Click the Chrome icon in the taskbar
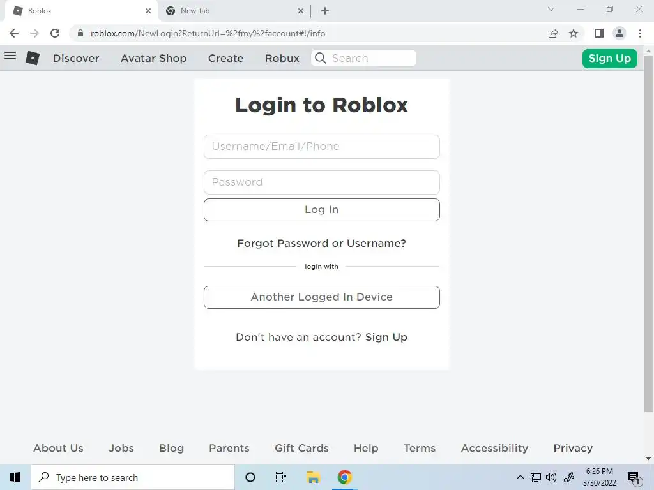 coord(344,477)
